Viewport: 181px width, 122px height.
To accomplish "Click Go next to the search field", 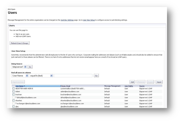I will coord(96,75).
